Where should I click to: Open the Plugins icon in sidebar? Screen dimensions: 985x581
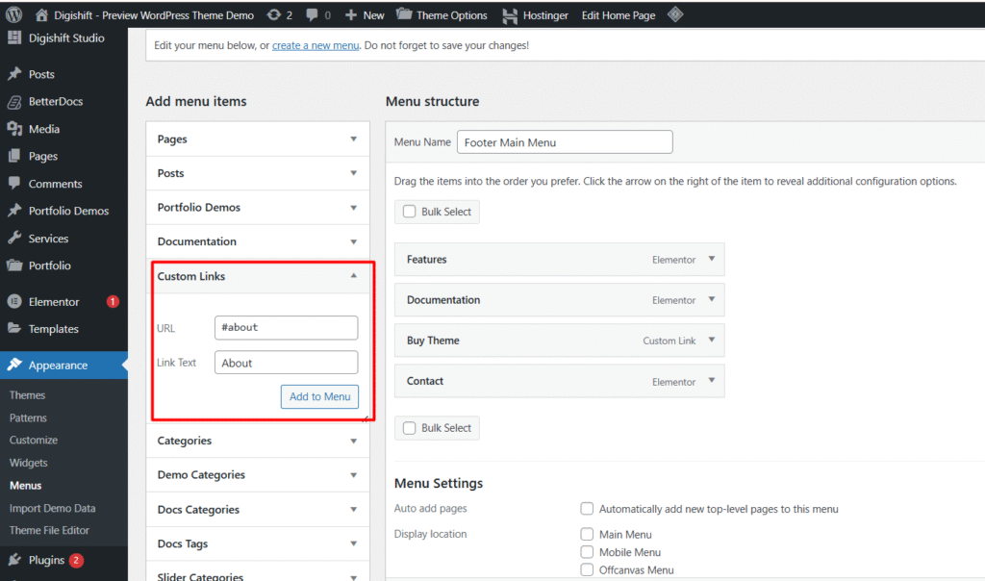click(14, 560)
